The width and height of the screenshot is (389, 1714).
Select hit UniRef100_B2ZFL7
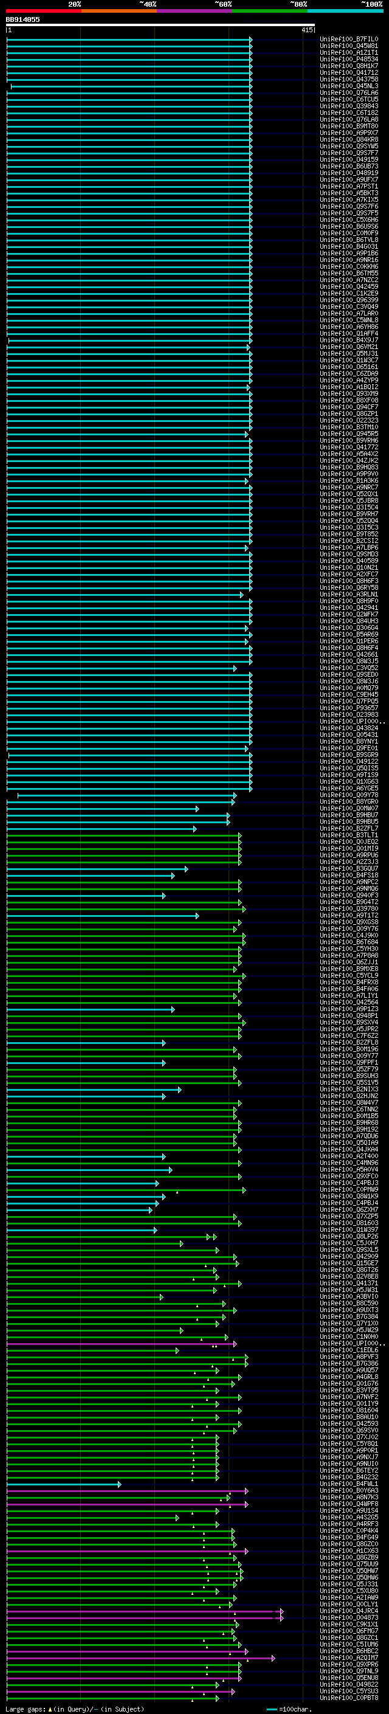point(348,828)
